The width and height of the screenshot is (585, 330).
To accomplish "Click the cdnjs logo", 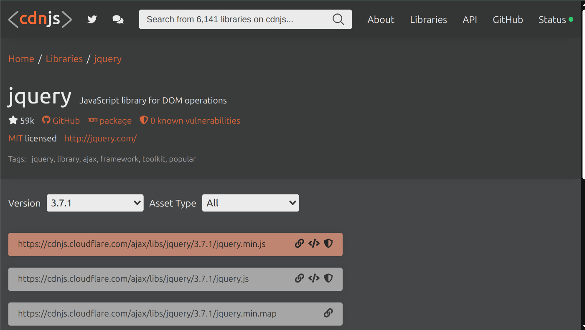I will (x=40, y=20).
